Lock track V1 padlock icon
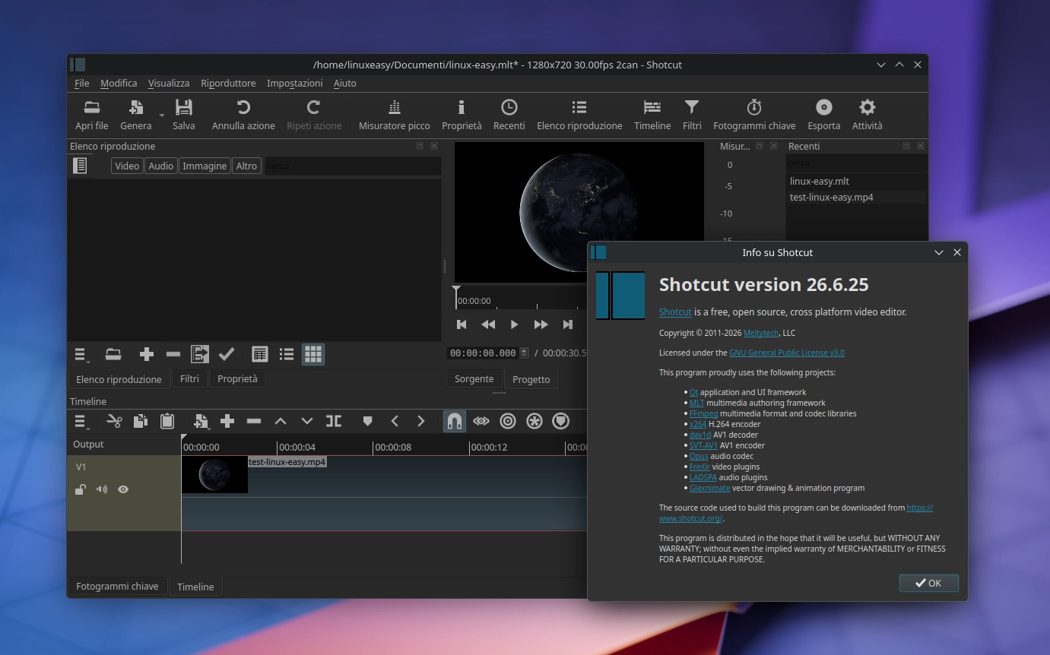This screenshot has width=1050, height=655. (80, 489)
